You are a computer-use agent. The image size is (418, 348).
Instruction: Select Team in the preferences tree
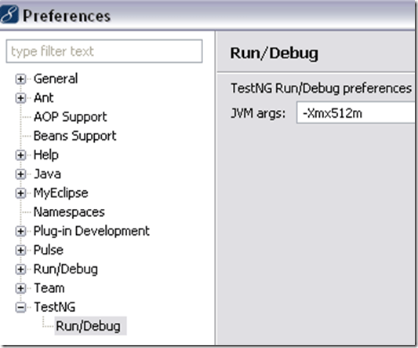(x=49, y=288)
